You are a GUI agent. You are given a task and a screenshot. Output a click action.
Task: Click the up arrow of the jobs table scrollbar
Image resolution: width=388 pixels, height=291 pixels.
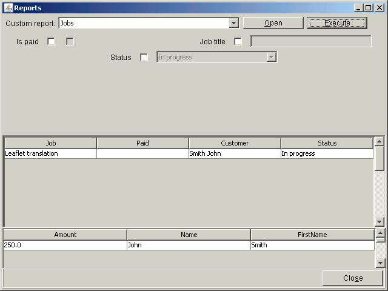point(379,141)
